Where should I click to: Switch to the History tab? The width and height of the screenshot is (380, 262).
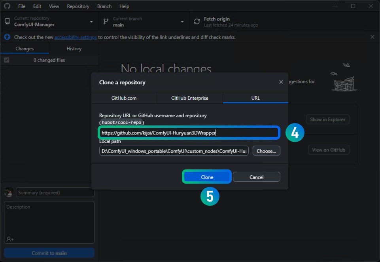tap(74, 49)
